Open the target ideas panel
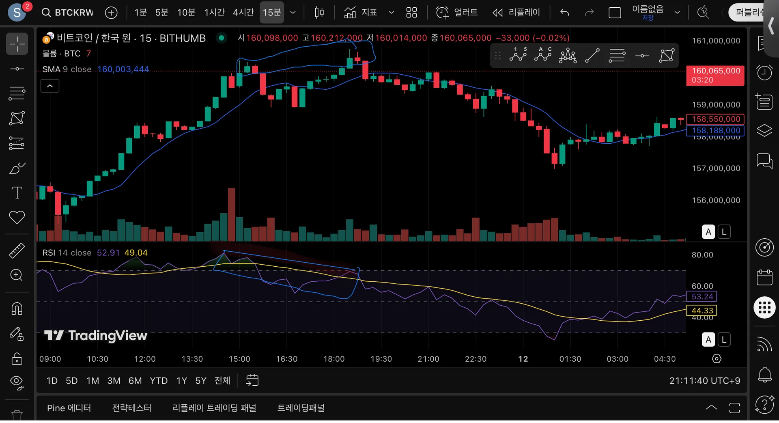The width and height of the screenshot is (779, 423). click(x=764, y=247)
